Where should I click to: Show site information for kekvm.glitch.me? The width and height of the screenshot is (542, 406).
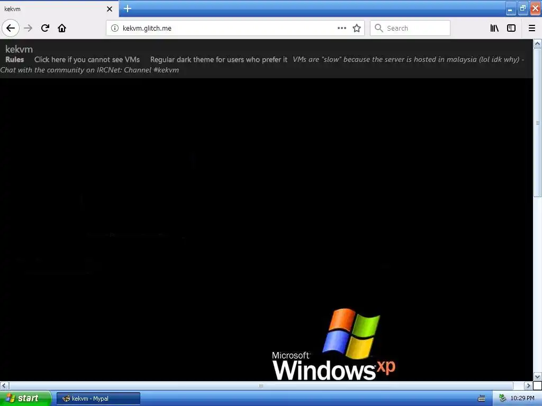(x=115, y=28)
